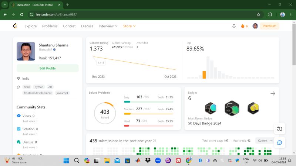
Task: Expand the Interview dropdown menu
Action: click(x=108, y=26)
